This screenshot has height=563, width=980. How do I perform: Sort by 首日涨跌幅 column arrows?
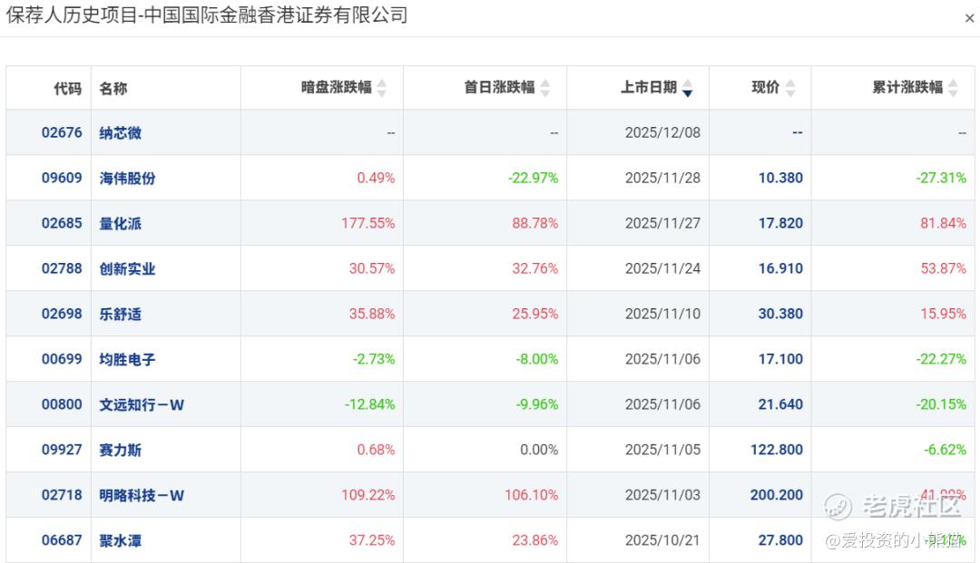pyautogui.click(x=545, y=88)
